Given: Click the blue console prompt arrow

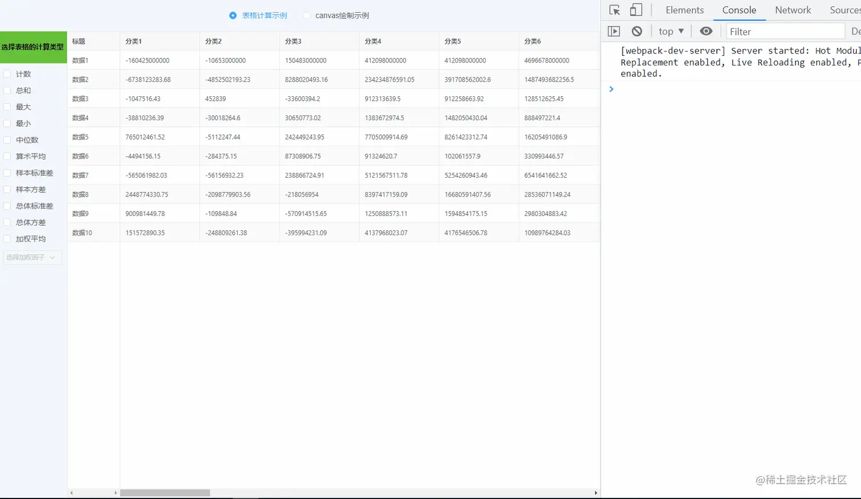Looking at the screenshot, I should tap(611, 89).
